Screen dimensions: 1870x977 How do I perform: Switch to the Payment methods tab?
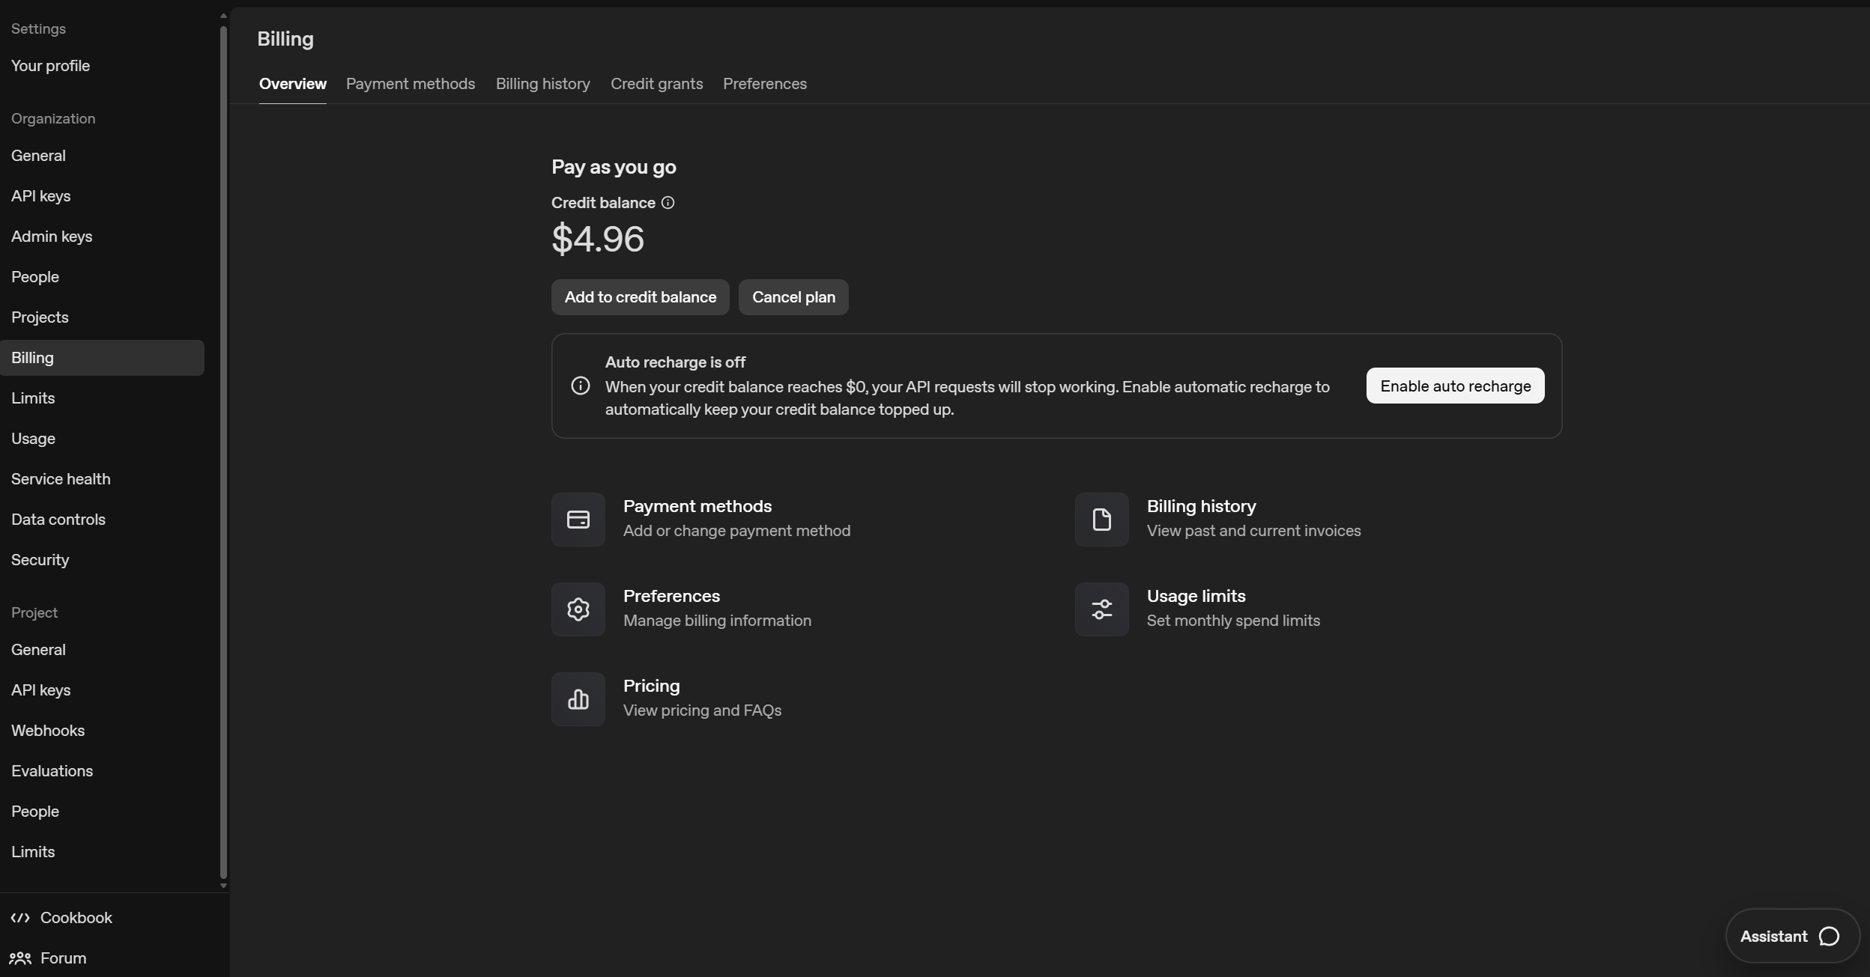coord(410,84)
